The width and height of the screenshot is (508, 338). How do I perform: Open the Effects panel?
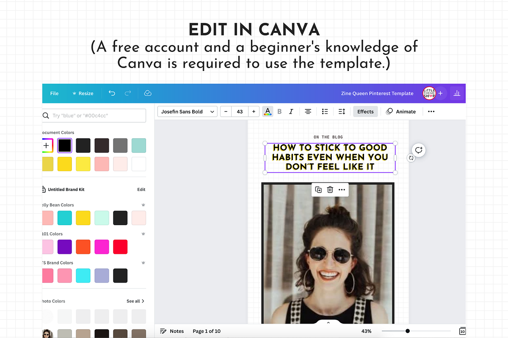pos(365,112)
